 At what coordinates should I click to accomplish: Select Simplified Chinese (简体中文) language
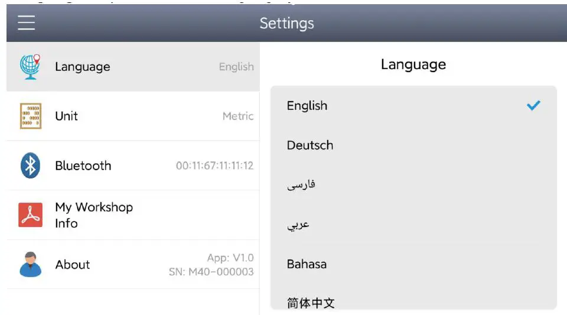click(x=311, y=303)
